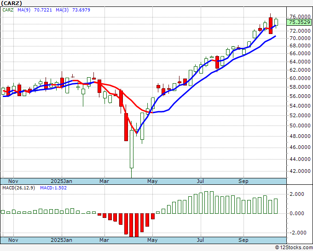The height and width of the screenshot is (251, 313).
Task: Click the 42.0000 price axis label
Action: coord(300,171)
